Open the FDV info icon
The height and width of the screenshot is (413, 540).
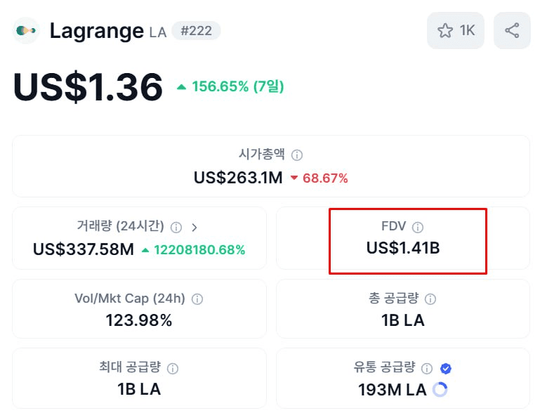[x=418, y=228]
